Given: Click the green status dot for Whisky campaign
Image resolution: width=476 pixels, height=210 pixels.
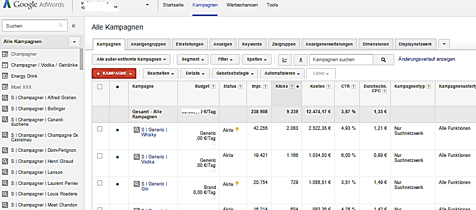Looking at the screenshot, I should pos(117,130).
